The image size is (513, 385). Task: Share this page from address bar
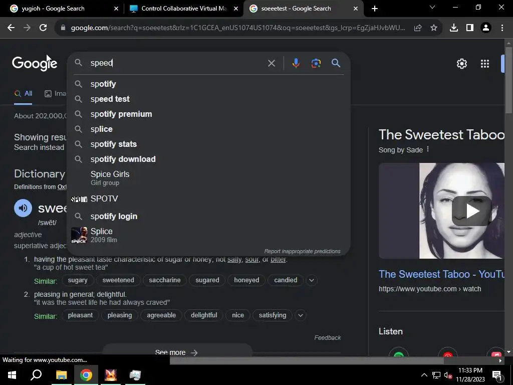click(x=418, y=28)
